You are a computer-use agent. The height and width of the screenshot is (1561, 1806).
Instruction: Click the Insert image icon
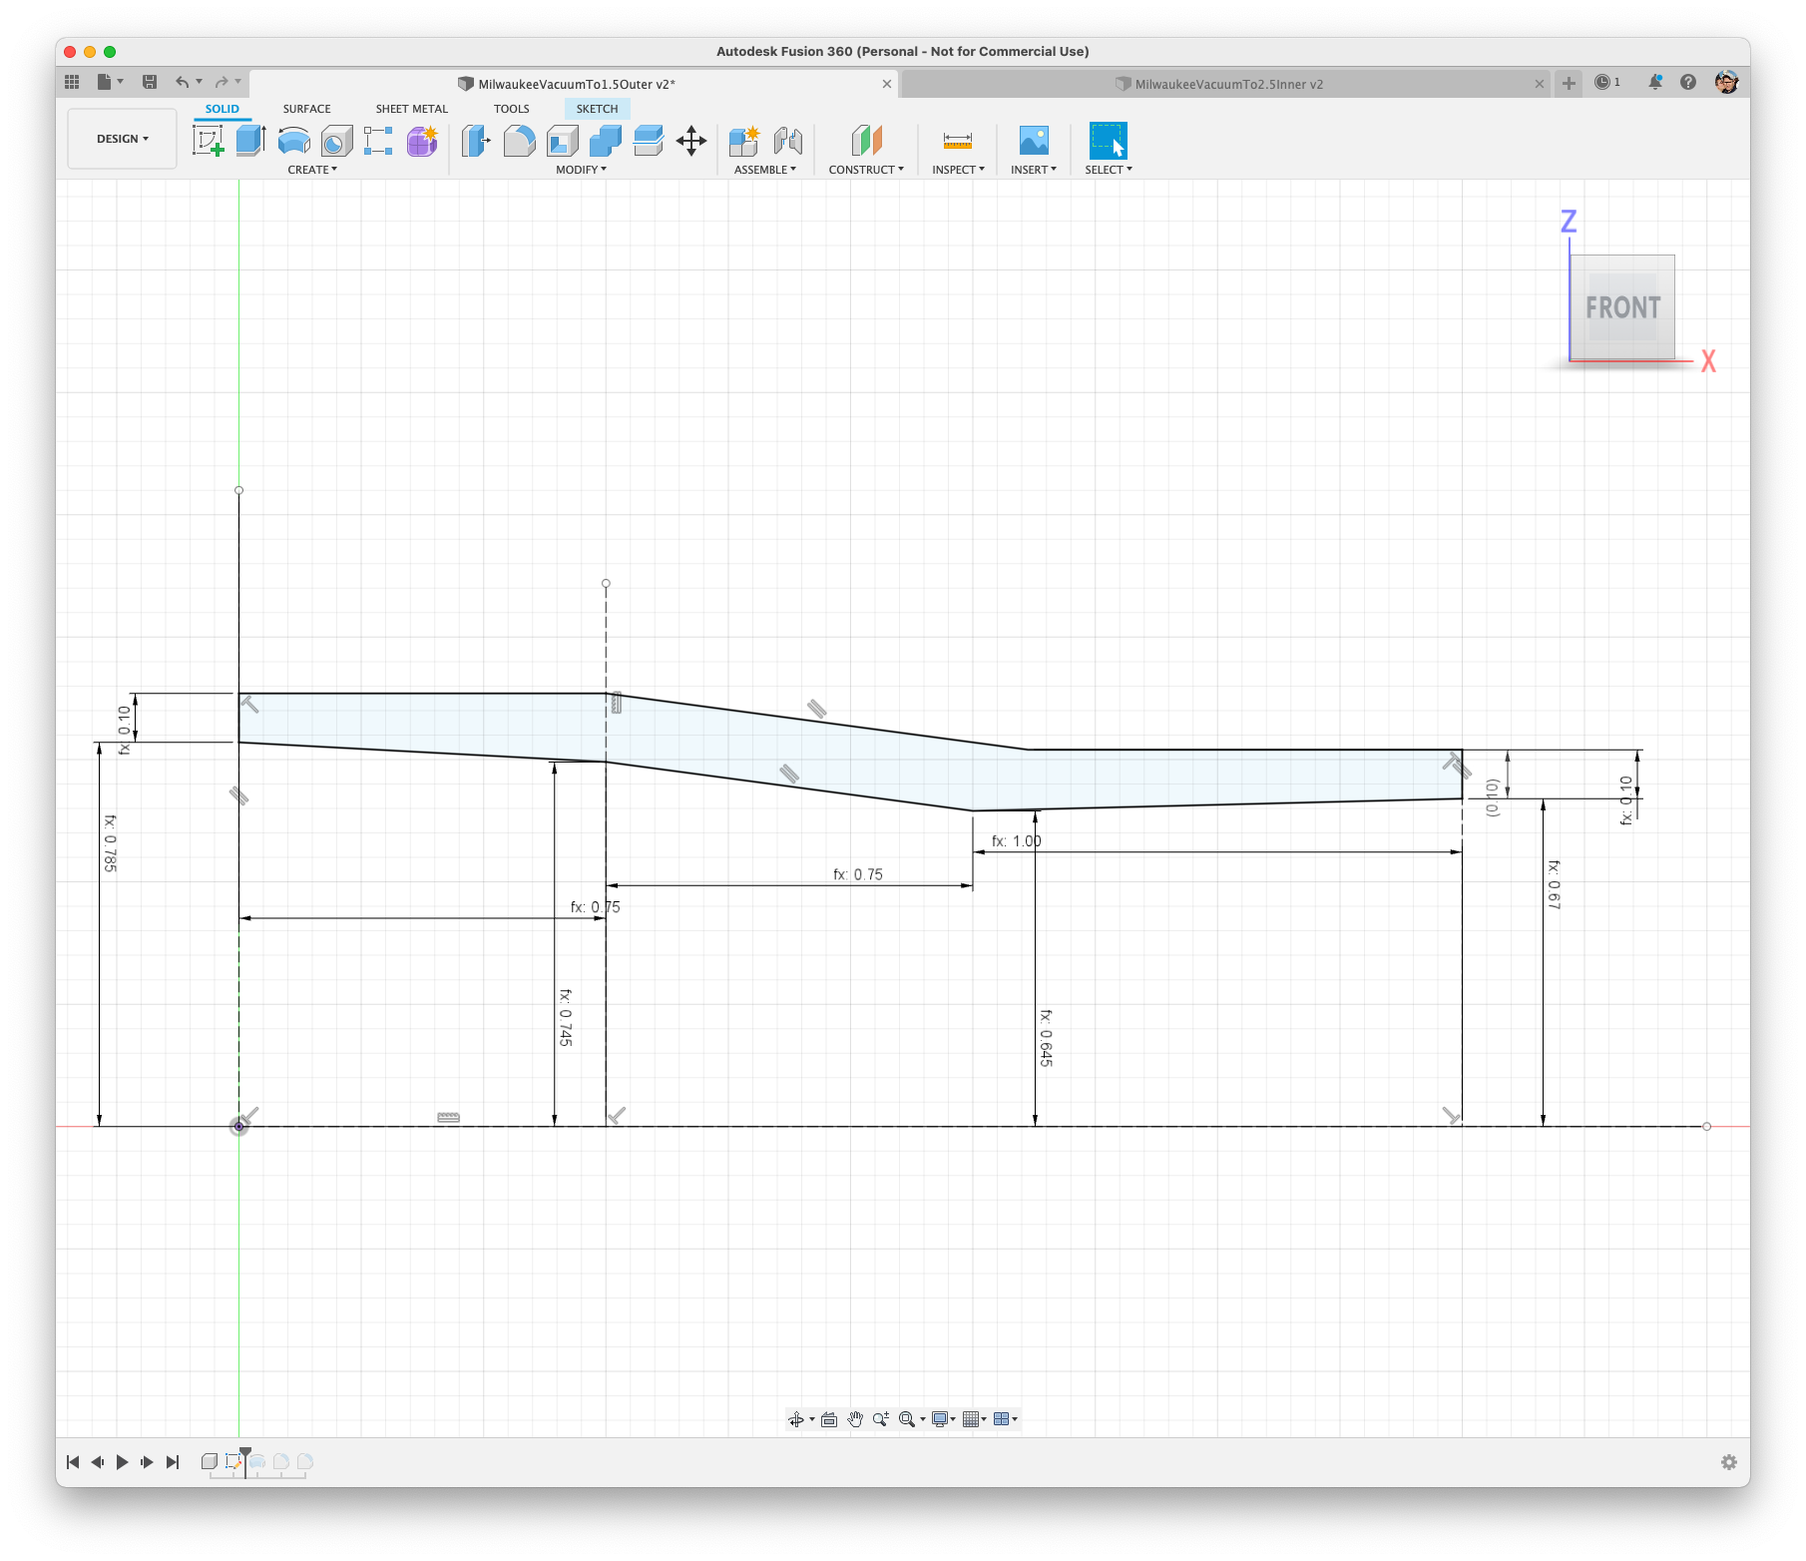click(1034, 141)
